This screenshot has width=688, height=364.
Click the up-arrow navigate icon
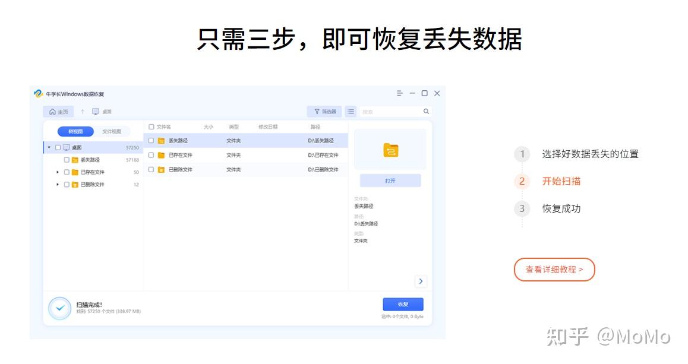(x=82, y=112)
